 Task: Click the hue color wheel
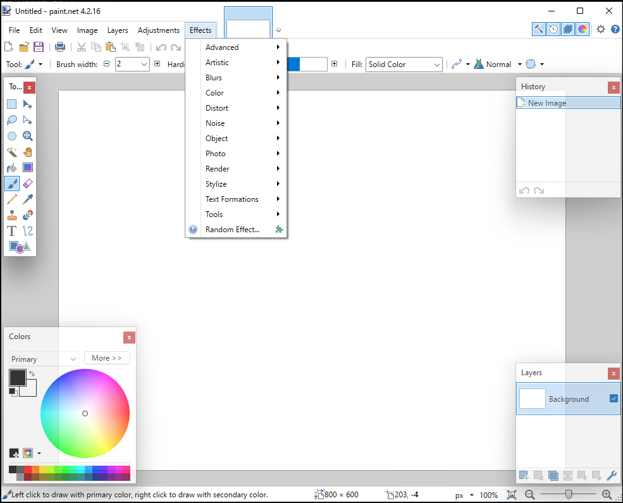(x=85, y=413)
